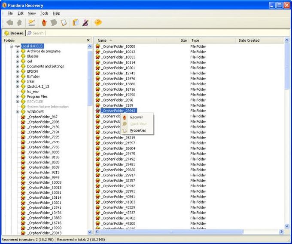Image resolution: width=292 pixels, height=244 pixels.
Task: Open the Help menu
Action: pyautogui.click(x=56, y=13)
